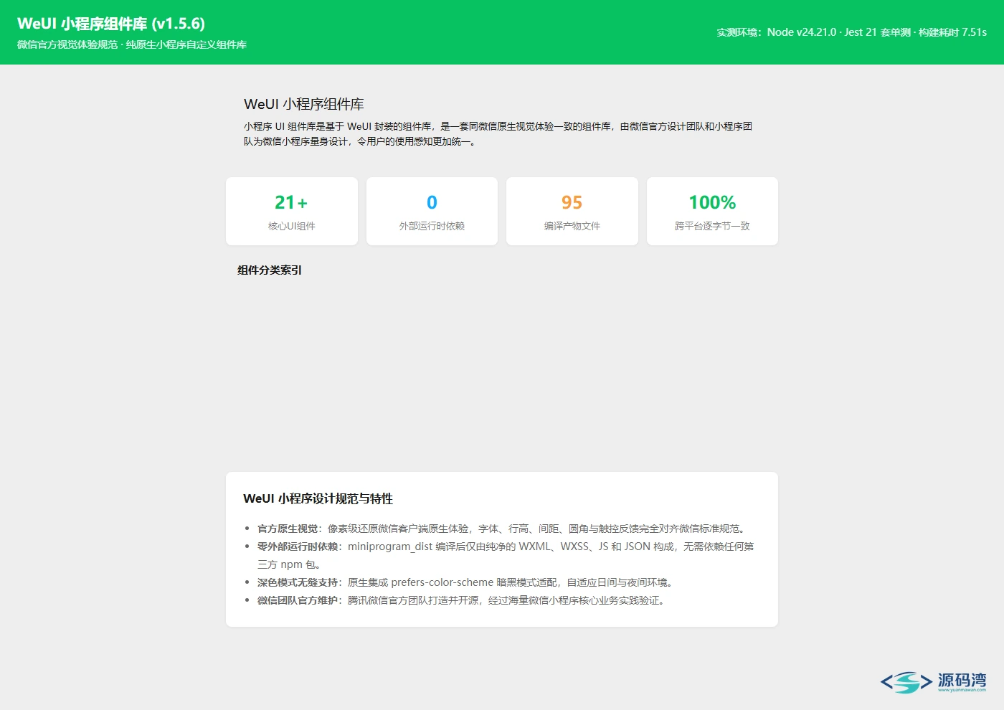Viewport: 1004px width, 710px height.
Task: Click the "核心UI组件" card label
Action: click(292, 226)
